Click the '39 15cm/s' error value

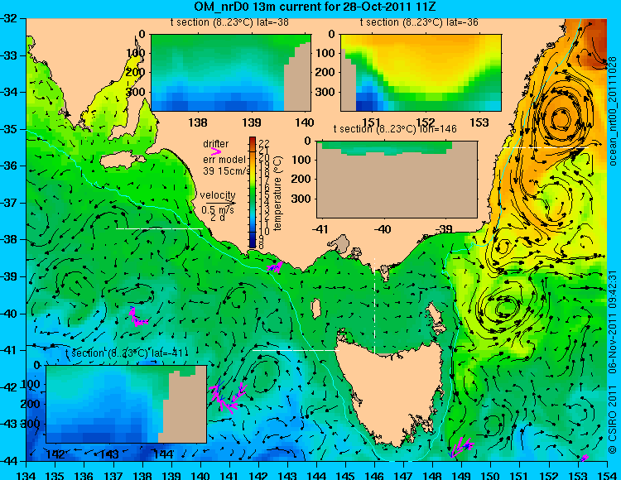[x=226, y=171]
